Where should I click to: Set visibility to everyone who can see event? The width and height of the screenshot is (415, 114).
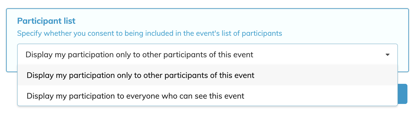[x=135, y=96]
